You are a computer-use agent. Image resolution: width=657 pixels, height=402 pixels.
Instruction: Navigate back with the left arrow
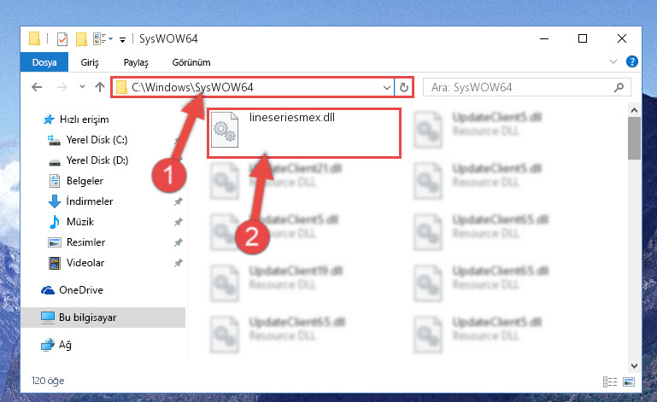point(37,87)
